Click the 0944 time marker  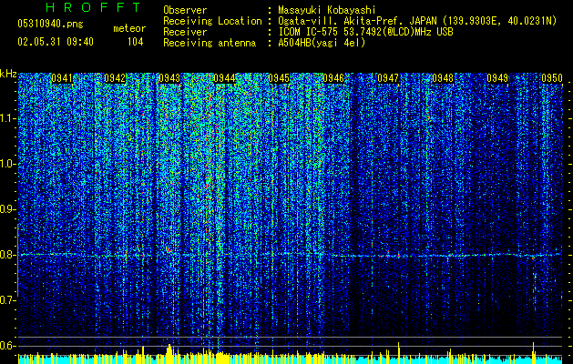(x=224, y=78)
